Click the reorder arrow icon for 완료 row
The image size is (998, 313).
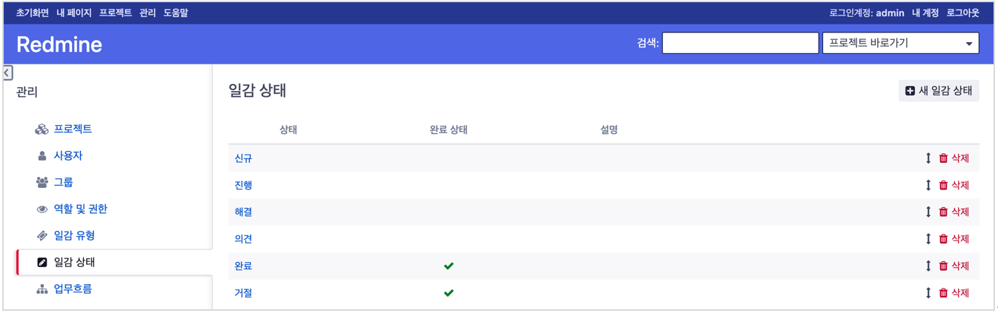coord(928,266)
